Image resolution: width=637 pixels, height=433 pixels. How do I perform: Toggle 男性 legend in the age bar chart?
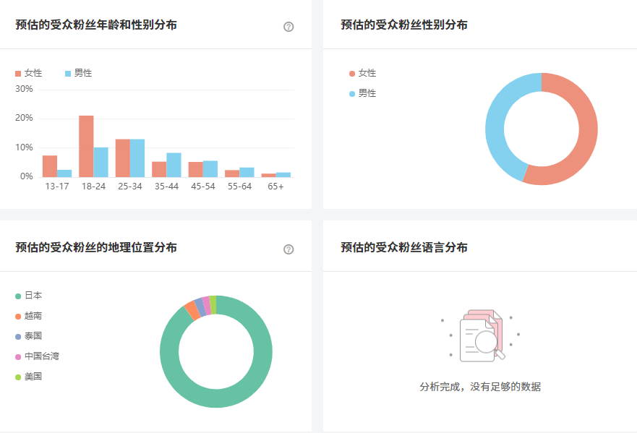tap(79, 73)
